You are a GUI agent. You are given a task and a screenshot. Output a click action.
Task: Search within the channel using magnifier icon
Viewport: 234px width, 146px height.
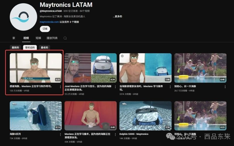point(65,38)
